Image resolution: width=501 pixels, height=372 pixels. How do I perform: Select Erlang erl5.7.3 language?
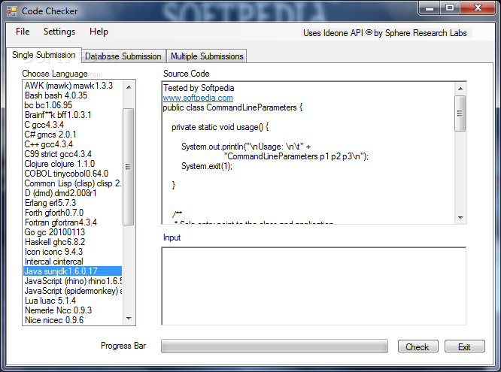(72, 203)
